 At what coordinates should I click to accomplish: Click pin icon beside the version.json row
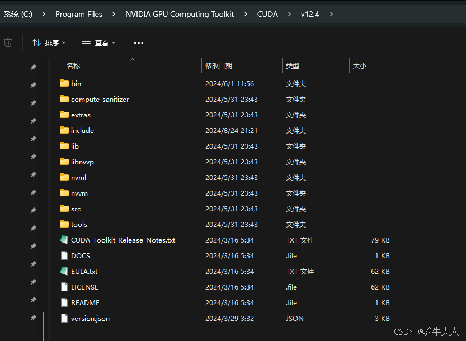[34, 318]
